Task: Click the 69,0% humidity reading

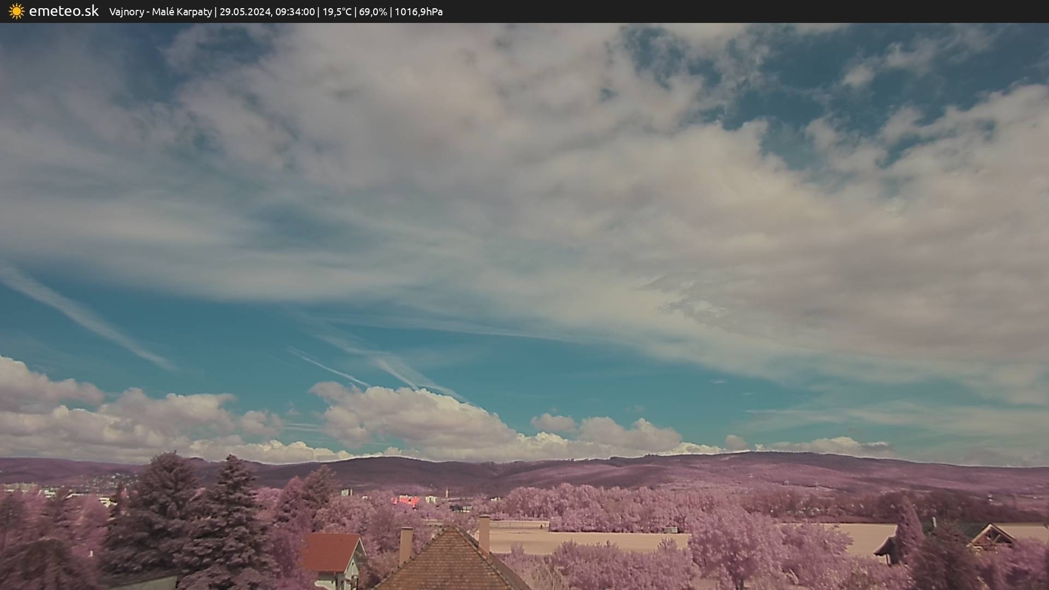Action: [373, 11]
